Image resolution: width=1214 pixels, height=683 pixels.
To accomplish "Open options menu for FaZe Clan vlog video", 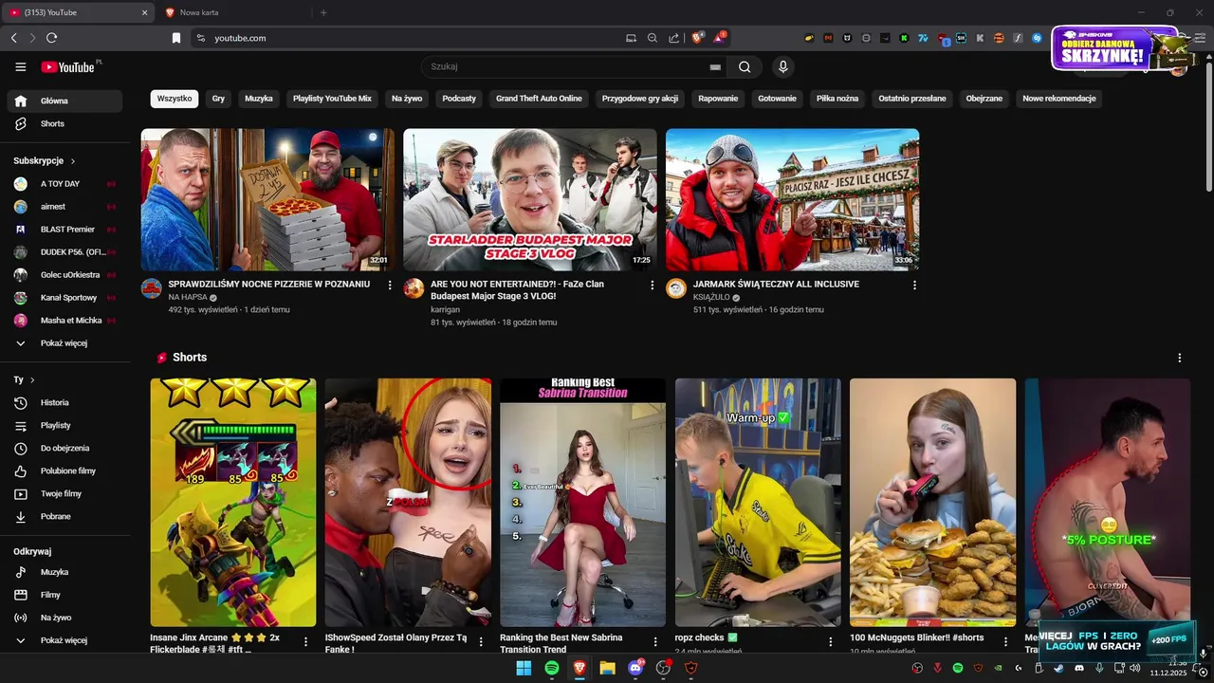I will [x=652, y=285].
